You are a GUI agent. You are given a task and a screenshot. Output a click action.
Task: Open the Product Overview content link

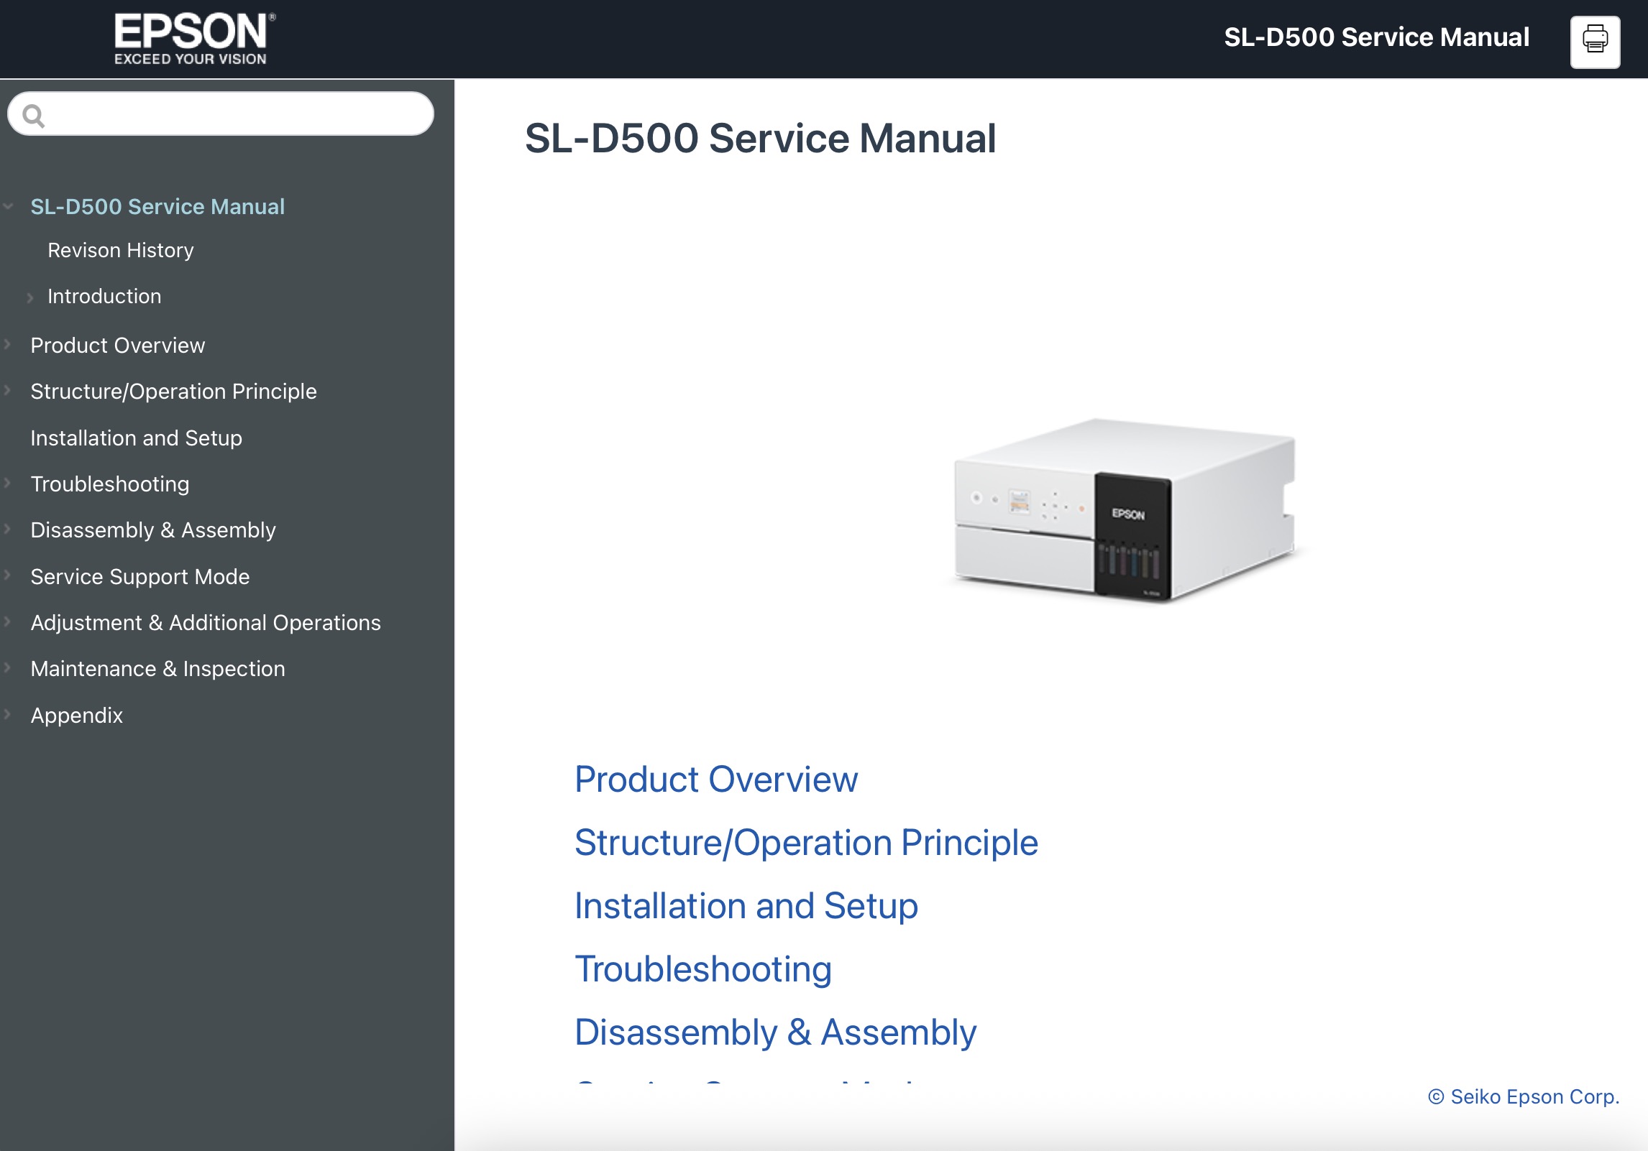click(715, 779)
